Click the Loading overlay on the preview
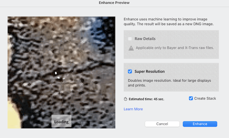The image size is (229, 138). click(x=61, y=122)
